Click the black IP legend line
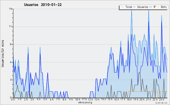170x105 pixels. 151,7
